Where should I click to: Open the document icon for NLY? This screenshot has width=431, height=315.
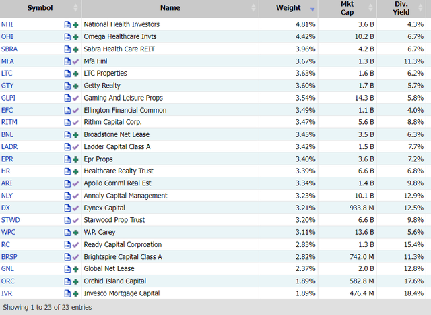(x=67, y=196)
